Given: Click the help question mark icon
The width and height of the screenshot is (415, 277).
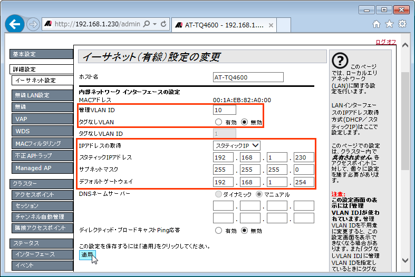Looking at the screenshot, I should [342, 60].
